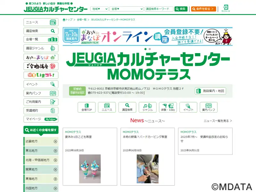Open ご利用案内 in the left sidebar
The image size is (256, 192).
[x=41, y=102]
